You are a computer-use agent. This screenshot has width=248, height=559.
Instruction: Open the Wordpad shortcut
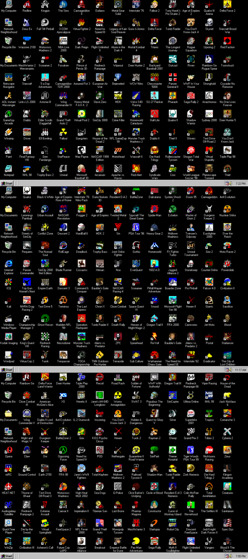[x=9, y=355]
